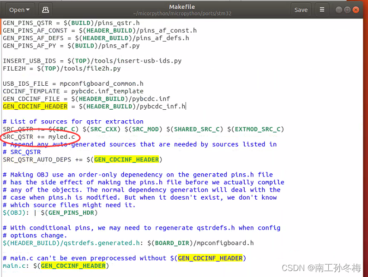Click the GEN_PINS_AF_CONST line
368x277 pixels.
(100, 30)
